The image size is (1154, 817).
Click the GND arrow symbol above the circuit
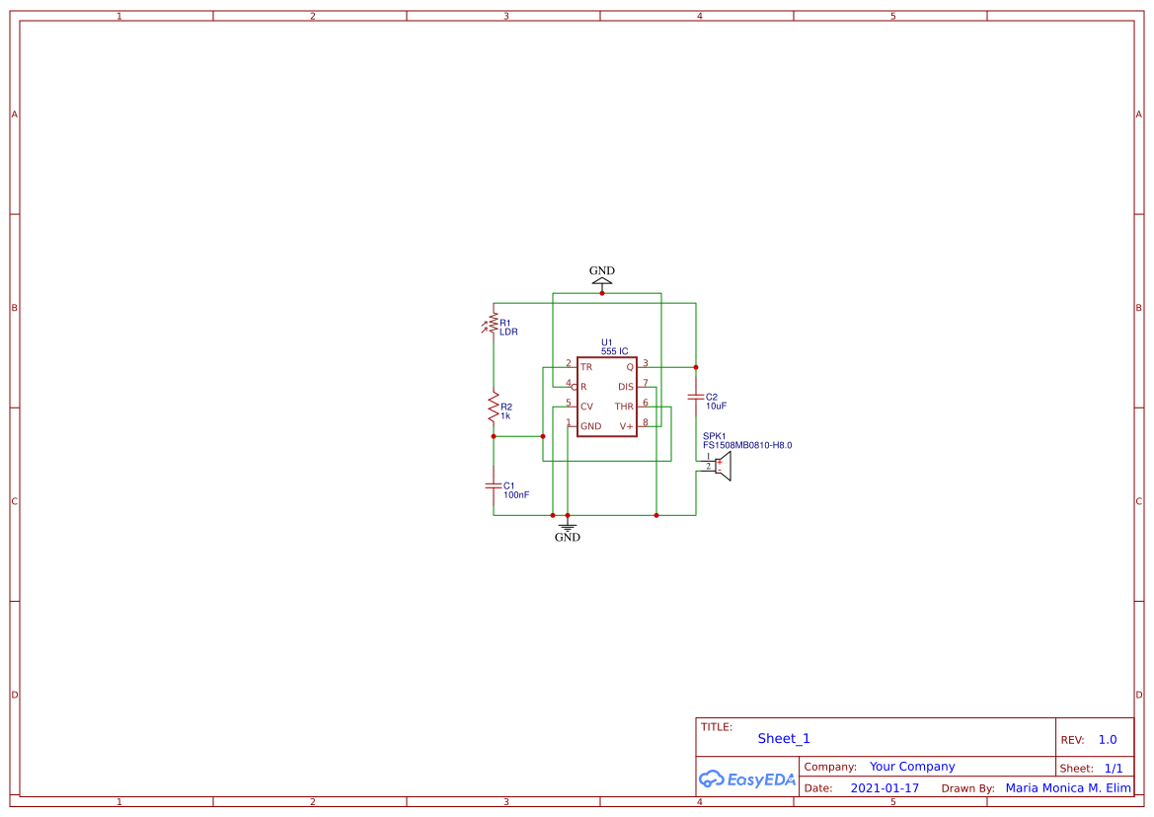[x=602, y=279]
